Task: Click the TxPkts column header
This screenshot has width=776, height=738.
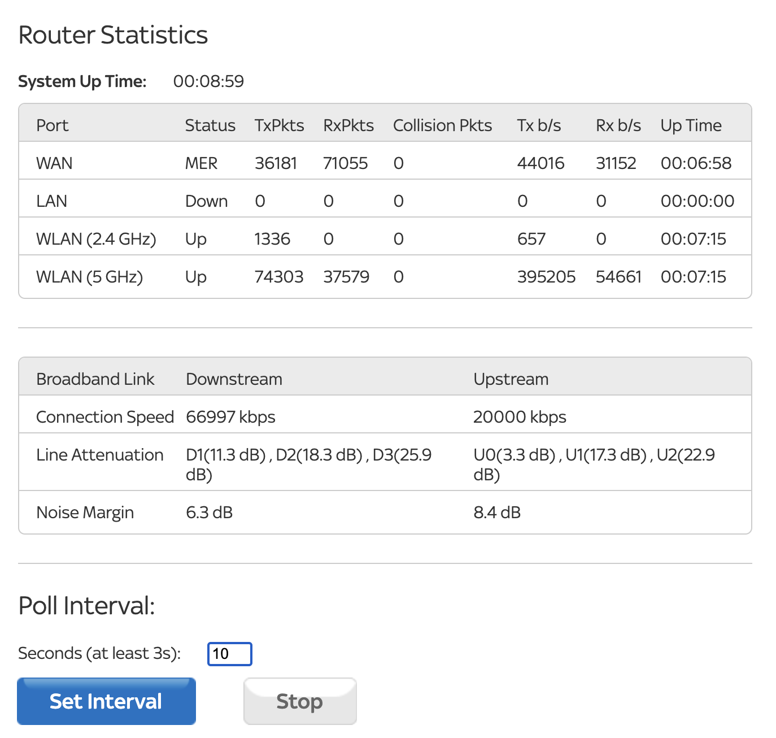Action: 279,125
